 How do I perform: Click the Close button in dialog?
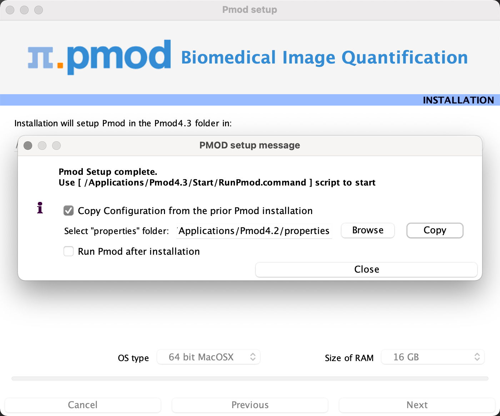(x=366, y=270)
